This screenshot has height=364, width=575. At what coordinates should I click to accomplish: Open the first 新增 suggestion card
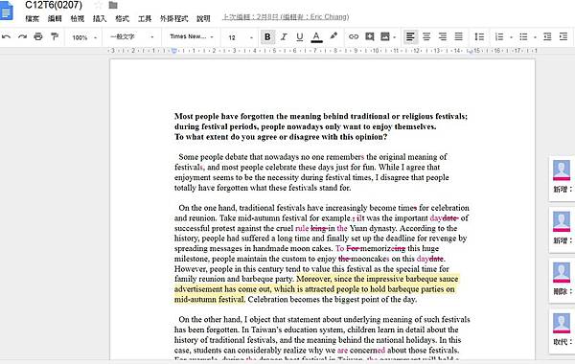(x=562, y=178)
